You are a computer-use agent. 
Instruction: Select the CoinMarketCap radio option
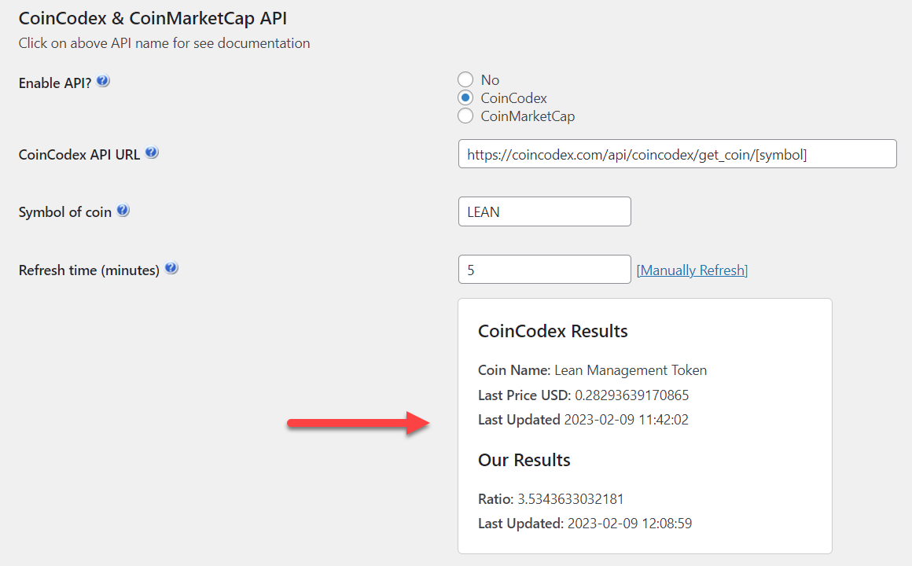click(x=465, y=116)
